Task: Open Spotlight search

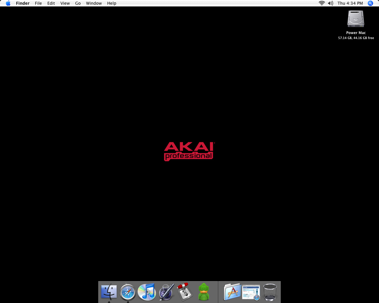Action: coord(370,3)
